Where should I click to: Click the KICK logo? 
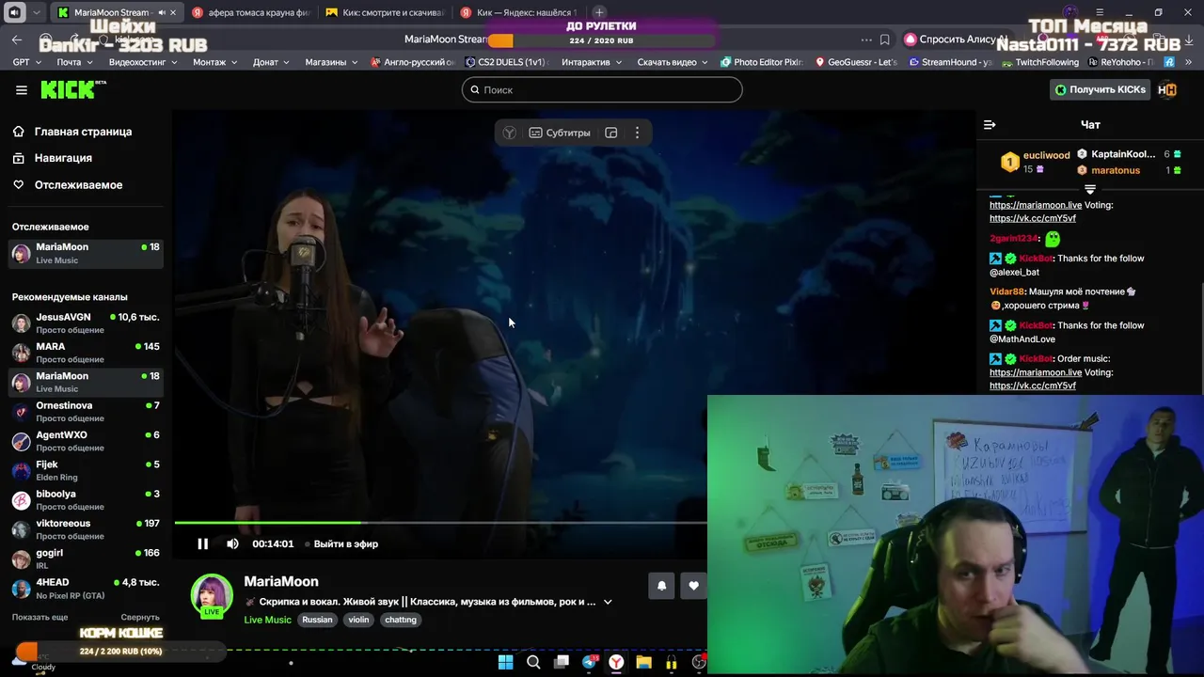pos(72,89)
